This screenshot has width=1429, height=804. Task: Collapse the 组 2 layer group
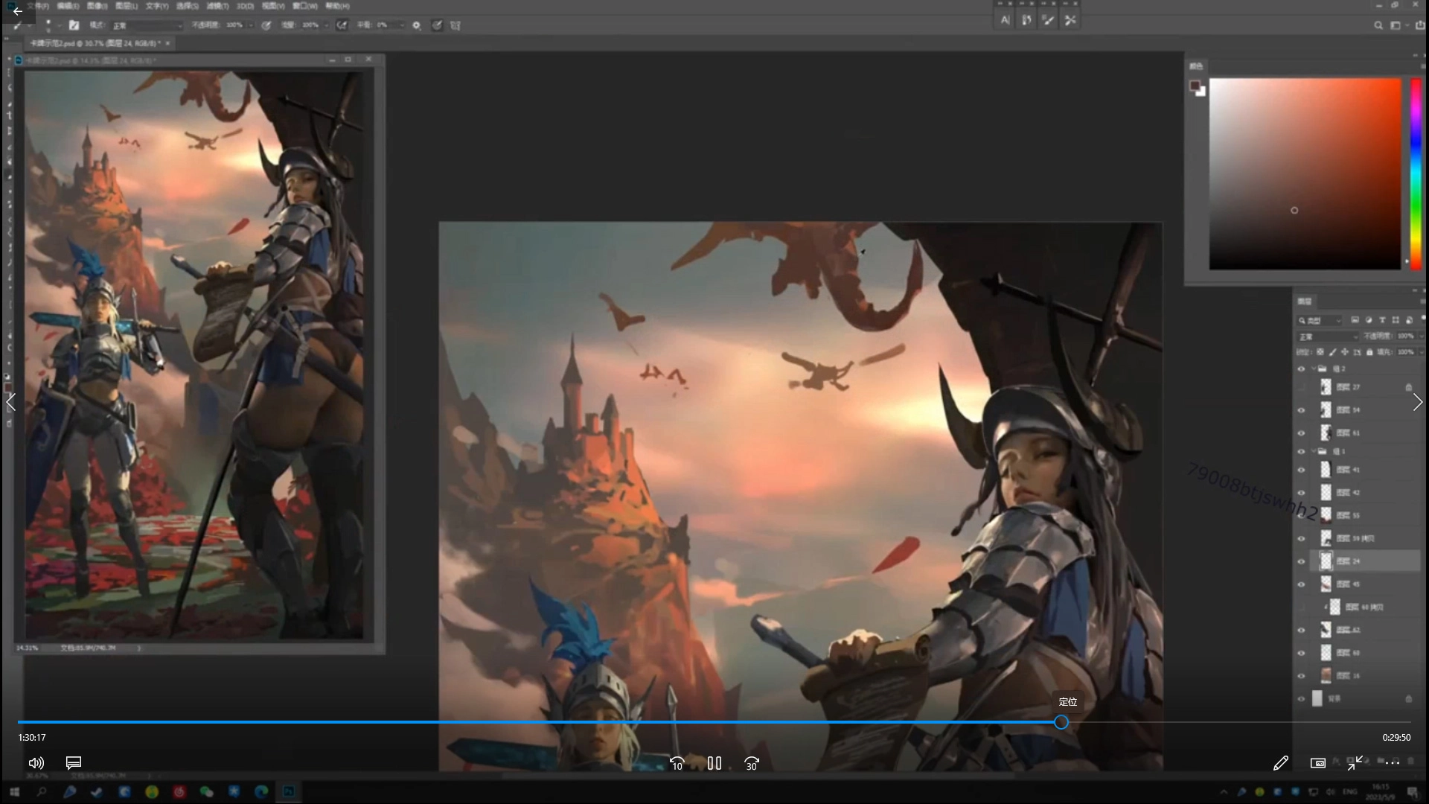tap(1313, 368)
